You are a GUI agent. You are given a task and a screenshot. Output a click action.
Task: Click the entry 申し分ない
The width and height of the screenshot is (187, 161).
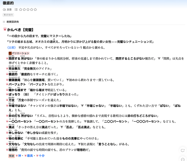(16, 133)
